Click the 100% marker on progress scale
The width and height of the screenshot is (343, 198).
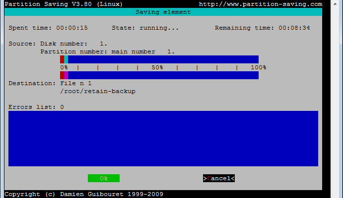[x=258, y=67]
